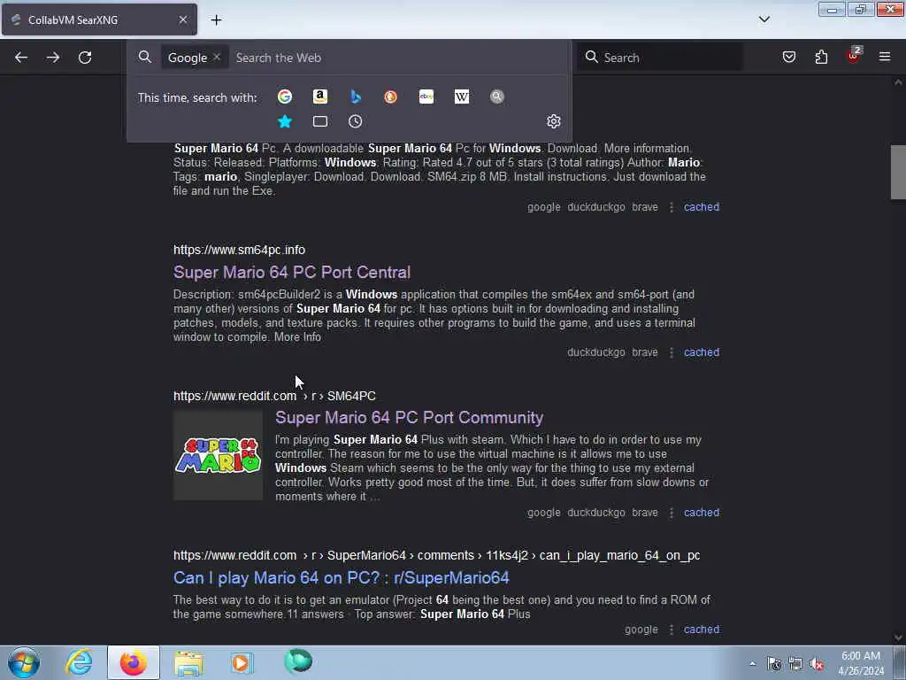Open the Windows Start menu

point(24,662)
